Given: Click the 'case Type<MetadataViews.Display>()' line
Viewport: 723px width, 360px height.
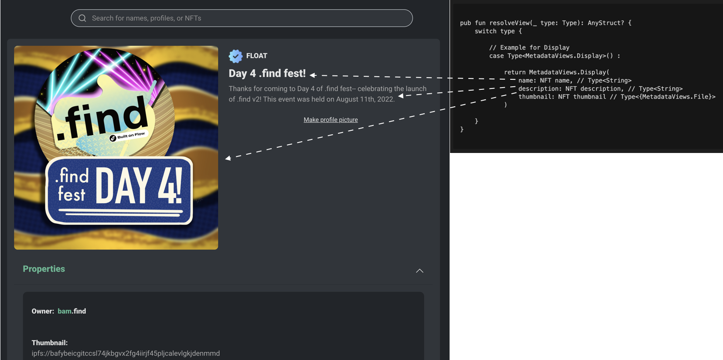Looking at the screenshot, I should pyautogui.click(x=554, y=56).
